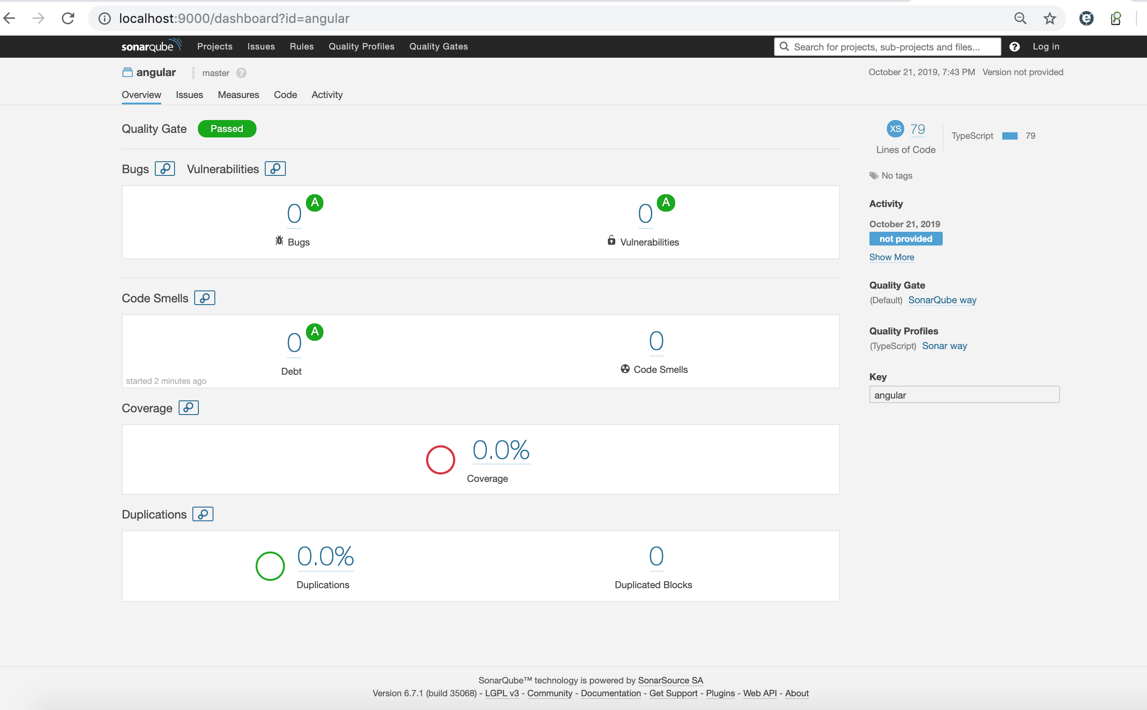The image size is (1147, 710).
Task: Open the Sonar way quality profile
Action: [x=945, y=345]
